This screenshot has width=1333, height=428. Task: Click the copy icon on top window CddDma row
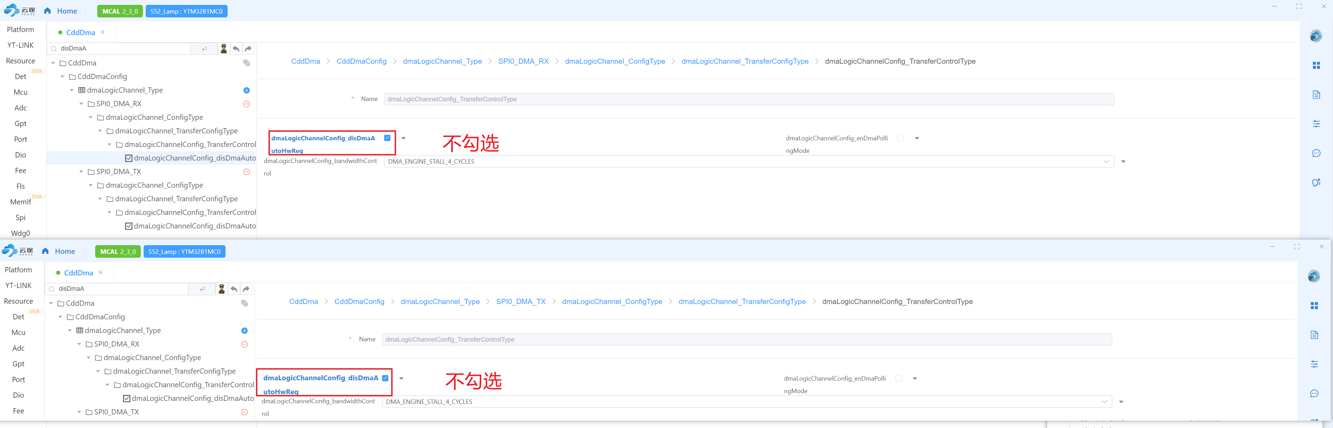[247, 63]
